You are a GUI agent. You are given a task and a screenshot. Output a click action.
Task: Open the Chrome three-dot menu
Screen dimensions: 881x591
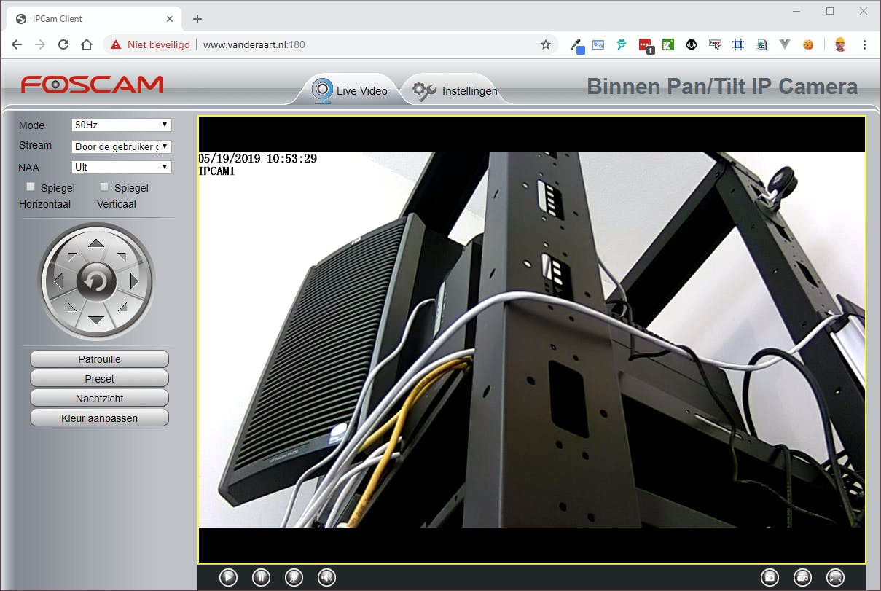(x=864, y=44)
